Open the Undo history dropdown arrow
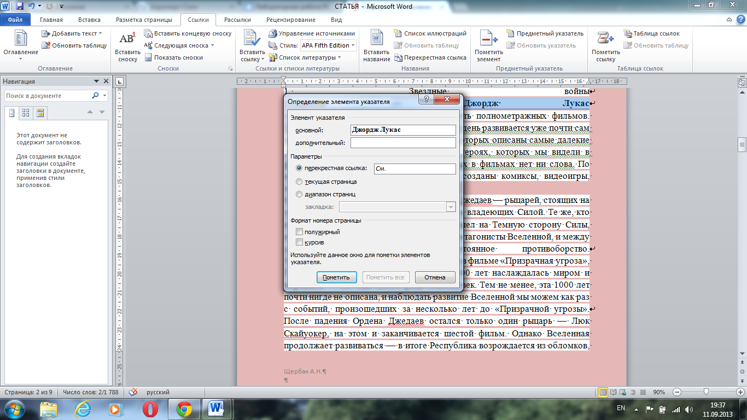This screenshot has width=747, height=420. (39, 7)
